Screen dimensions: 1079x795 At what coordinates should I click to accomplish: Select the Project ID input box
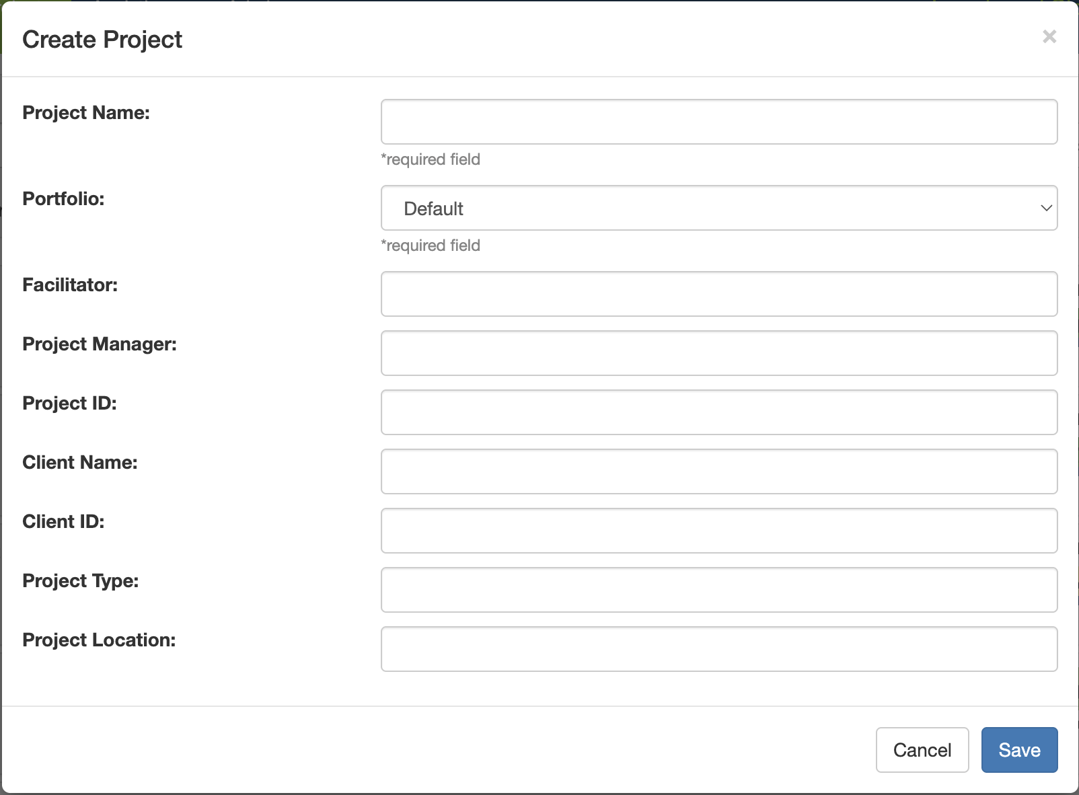[718, 412]
